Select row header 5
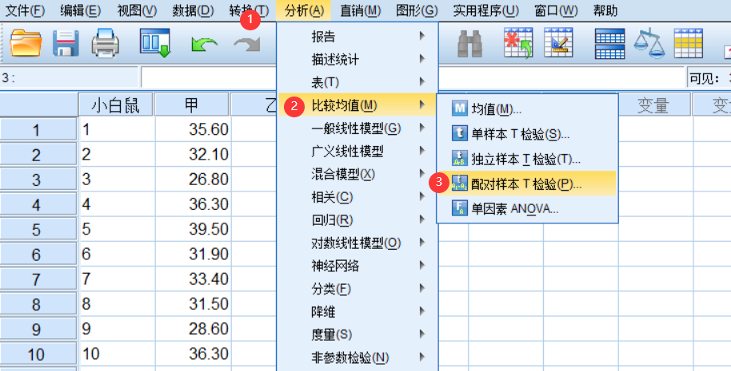 (x=38, y=229)
